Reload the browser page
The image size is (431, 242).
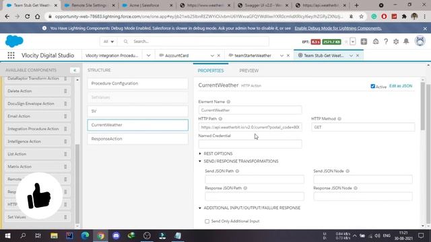point(27,16)
